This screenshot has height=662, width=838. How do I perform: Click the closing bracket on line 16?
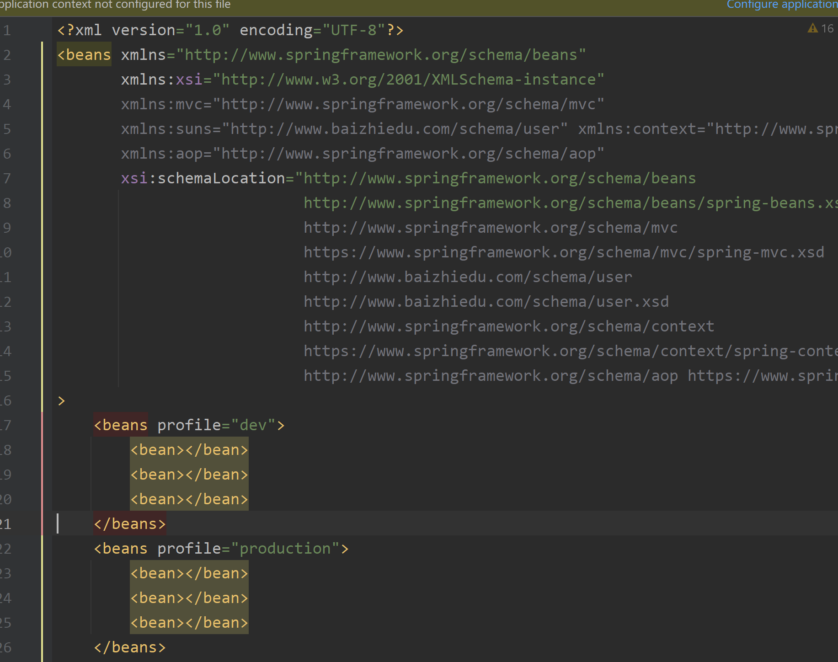[x=62, y=401]
